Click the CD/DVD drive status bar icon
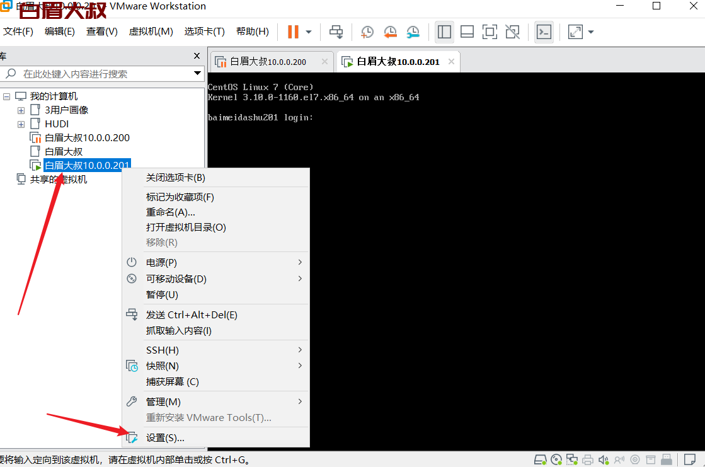Image resolution: width=705 pixels, height=467 pixels. (556, 460)
